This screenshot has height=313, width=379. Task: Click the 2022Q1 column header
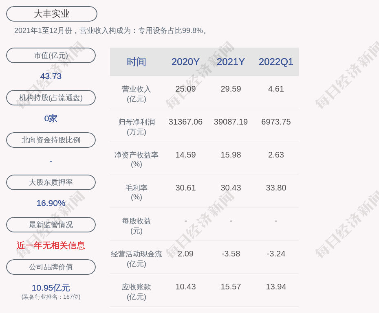[276, 62]
